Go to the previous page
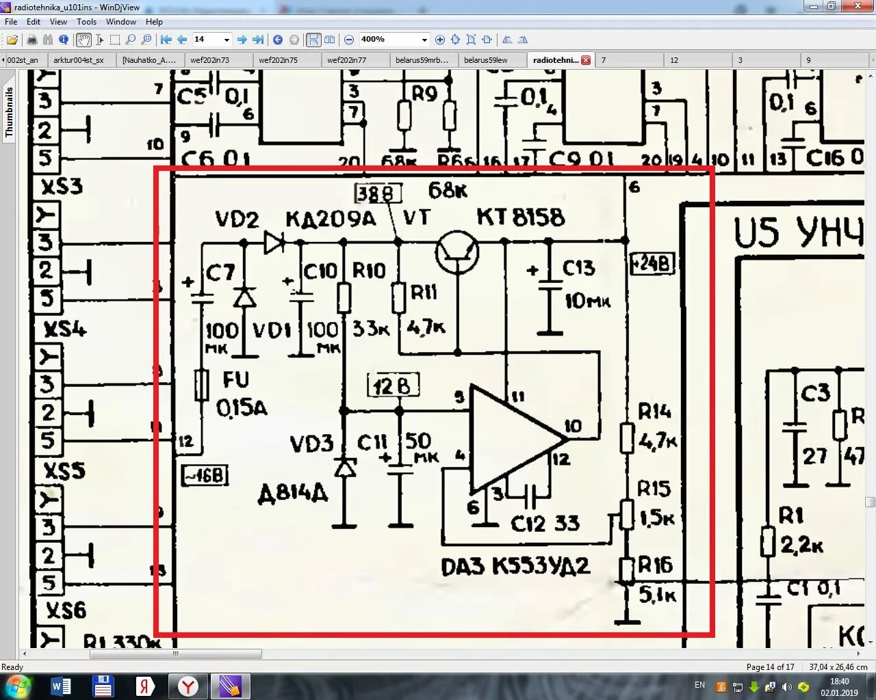Screen dimensions: 876x700 (182, 40)
